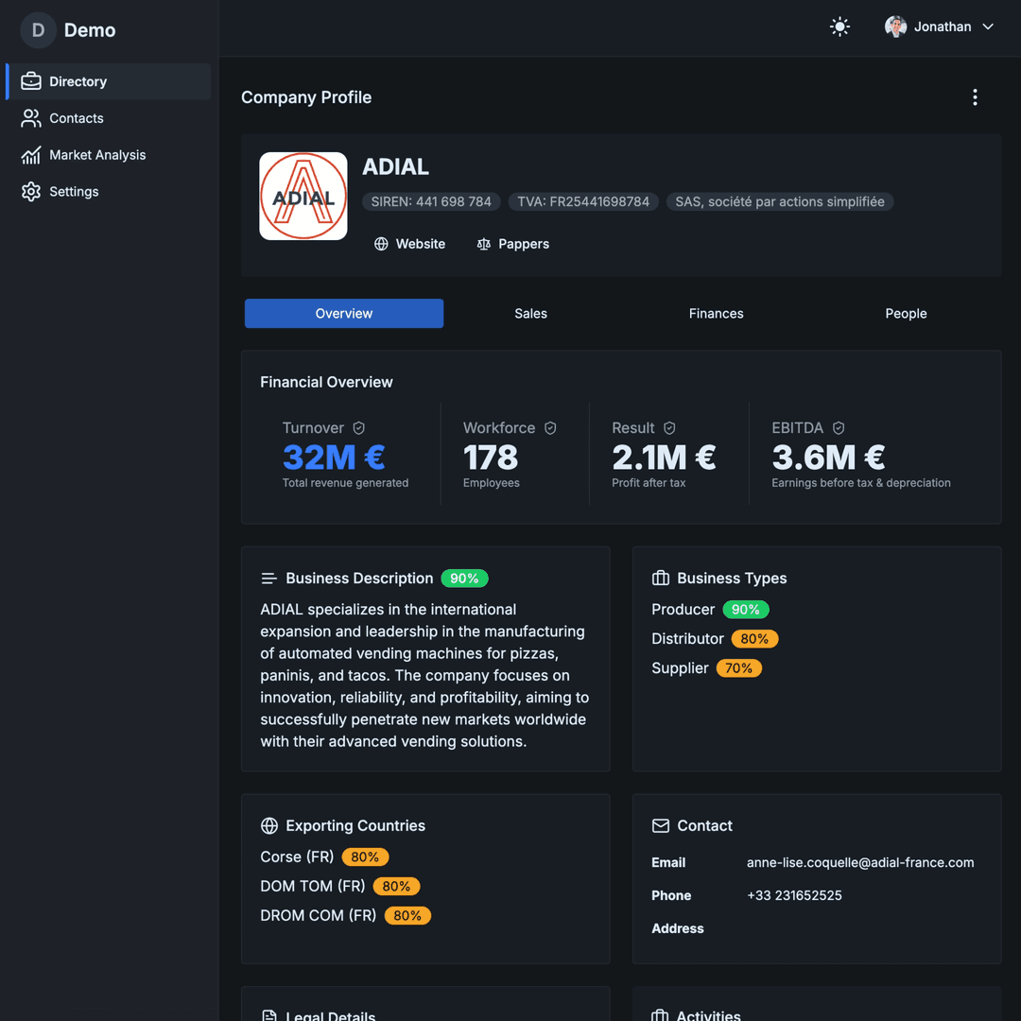Click the globe icon beside Website
The width and height of the screenshot is (1021, 1021).
pos(379,244)
